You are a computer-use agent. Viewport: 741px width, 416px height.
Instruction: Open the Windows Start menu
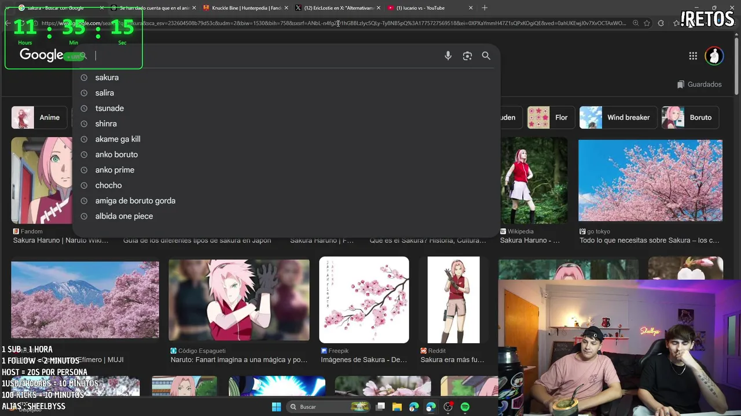click(x=276, y=407)
